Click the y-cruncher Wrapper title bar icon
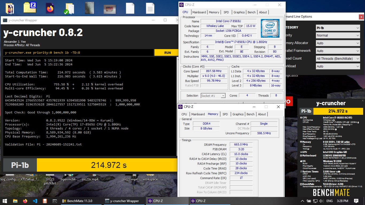 pos(5,20)
